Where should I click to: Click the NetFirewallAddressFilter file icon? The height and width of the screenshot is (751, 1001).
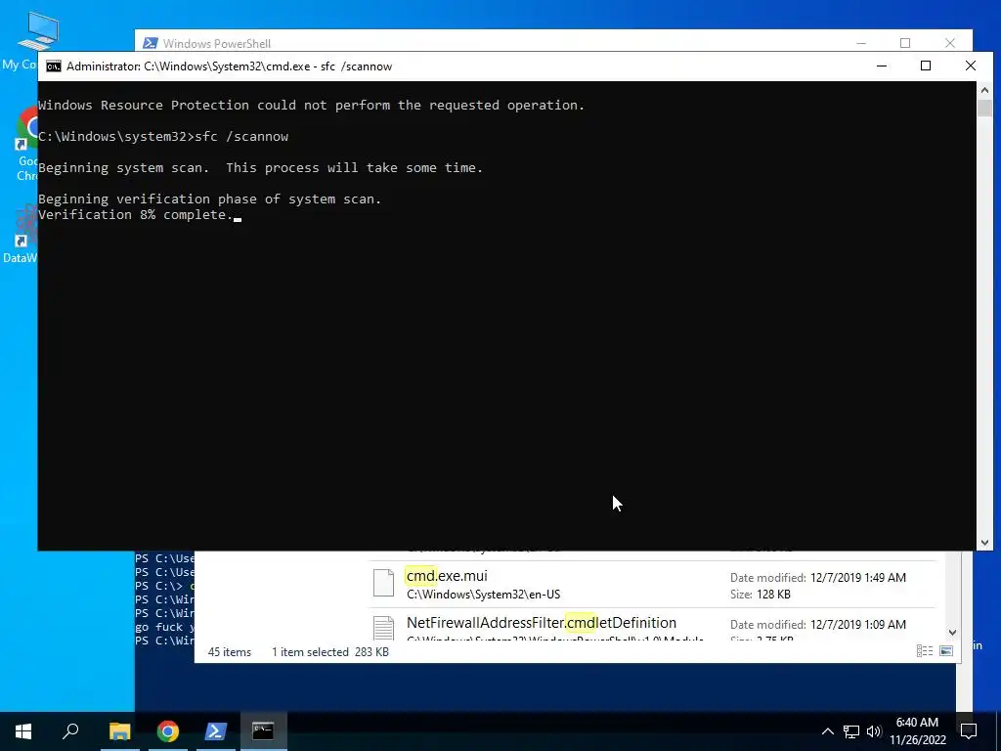click(x=383, y=629)
